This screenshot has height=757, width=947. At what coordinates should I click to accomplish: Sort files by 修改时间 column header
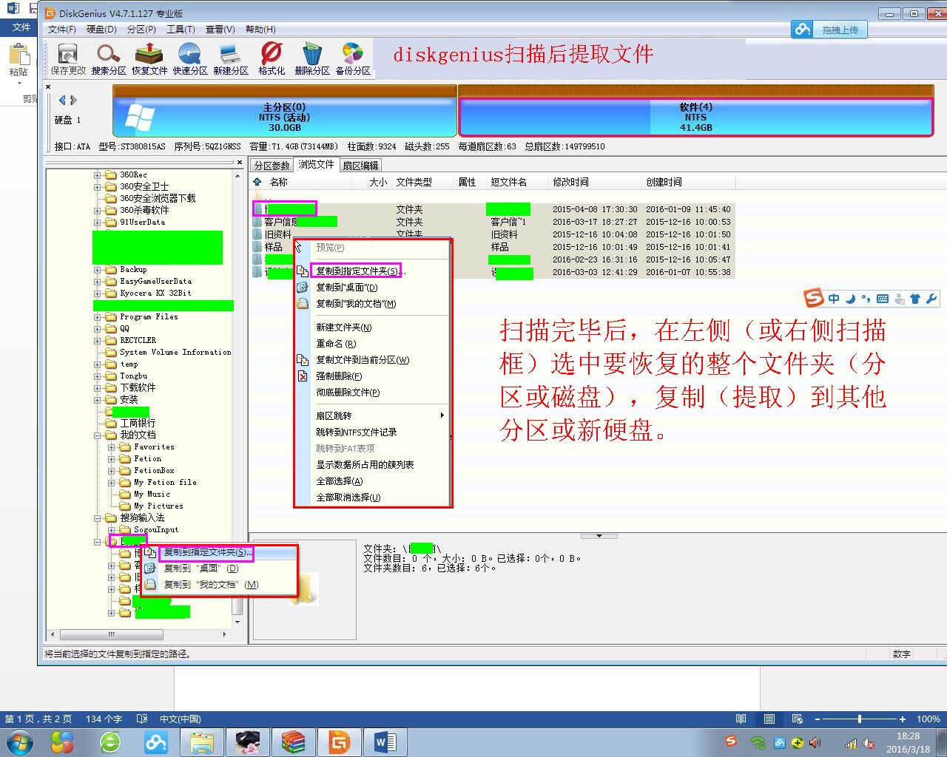[594, 182]
